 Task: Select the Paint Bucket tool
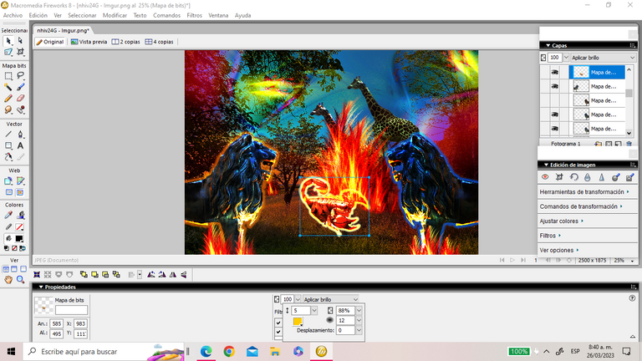(x=20, y=215)
